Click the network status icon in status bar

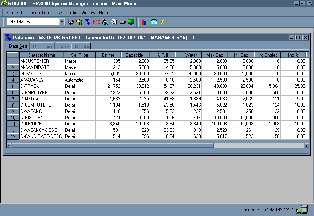[301, 210]
